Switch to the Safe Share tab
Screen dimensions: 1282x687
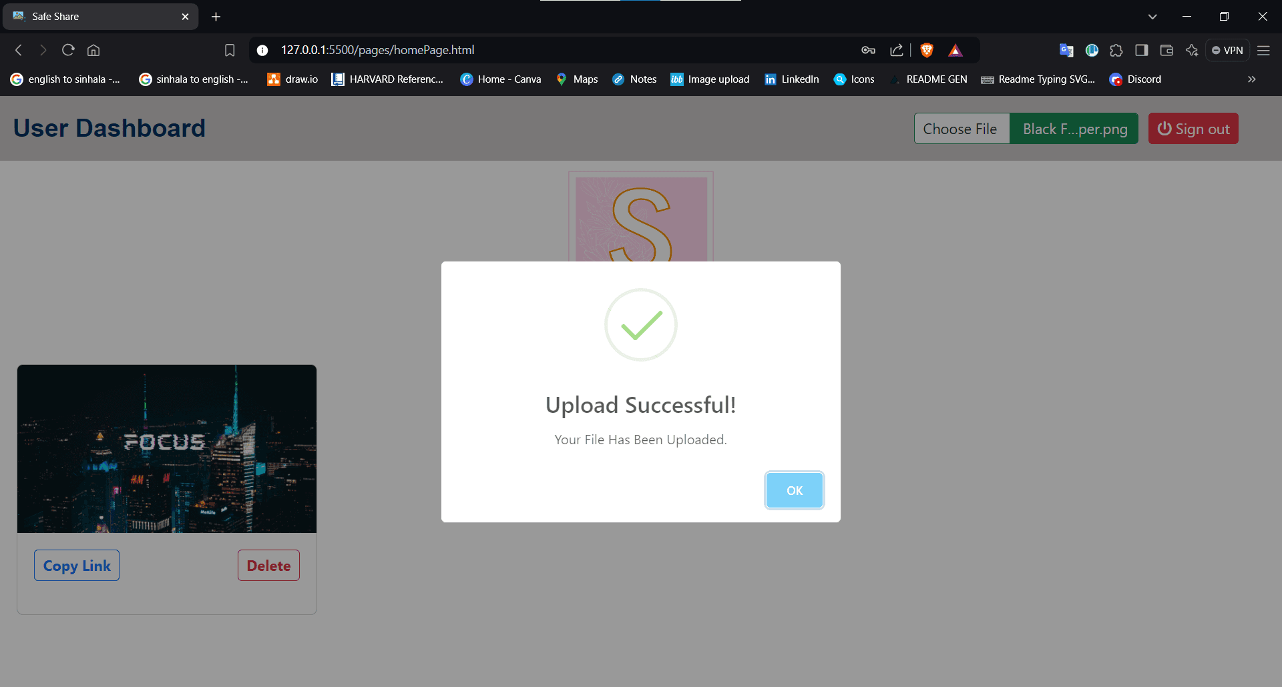tap(87, 16)
